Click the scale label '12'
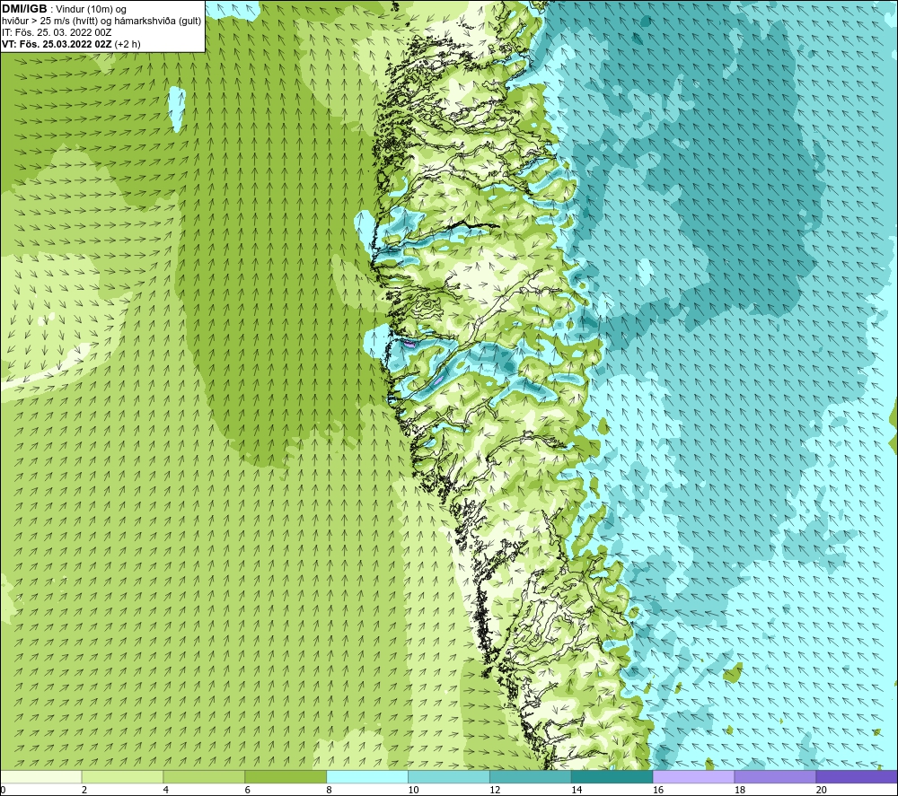 [x=495, y=790]
